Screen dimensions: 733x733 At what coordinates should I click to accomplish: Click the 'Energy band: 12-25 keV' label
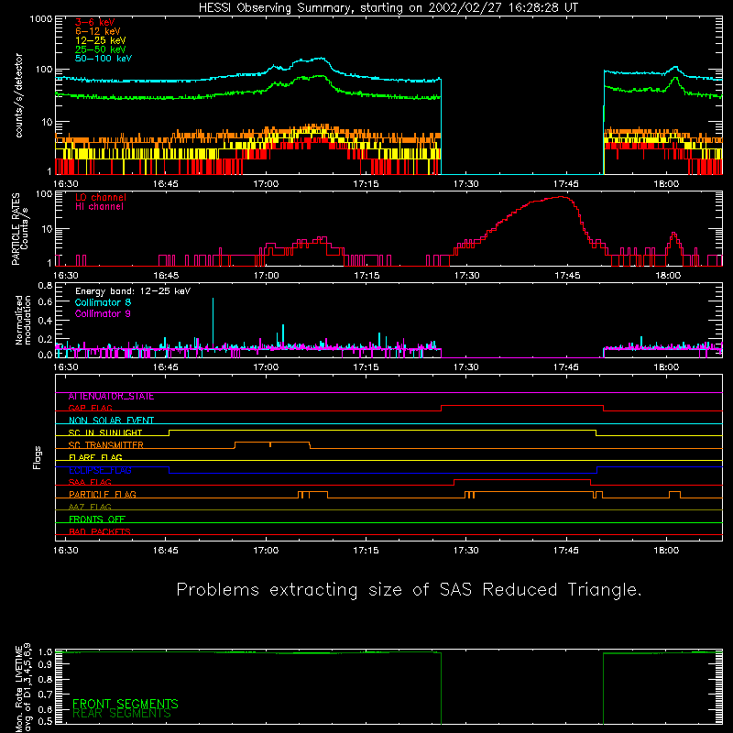(x=133, y=291)
